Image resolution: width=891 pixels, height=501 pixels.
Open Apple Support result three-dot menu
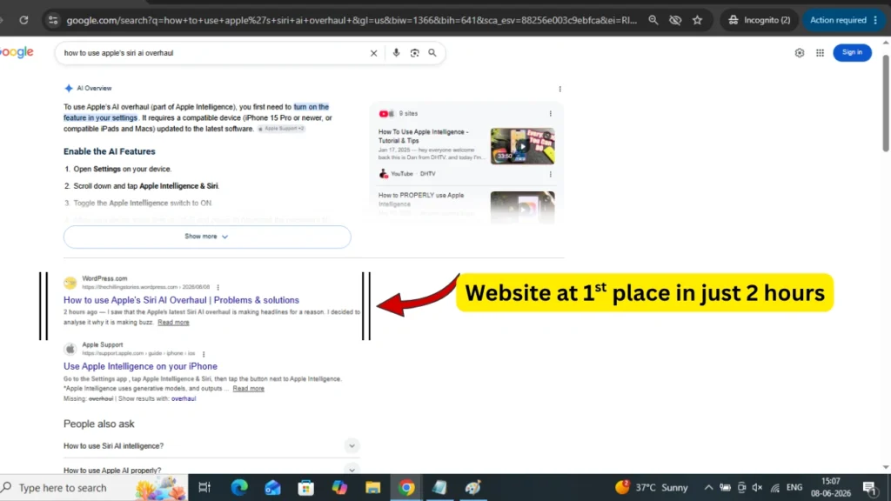(204, 354)
